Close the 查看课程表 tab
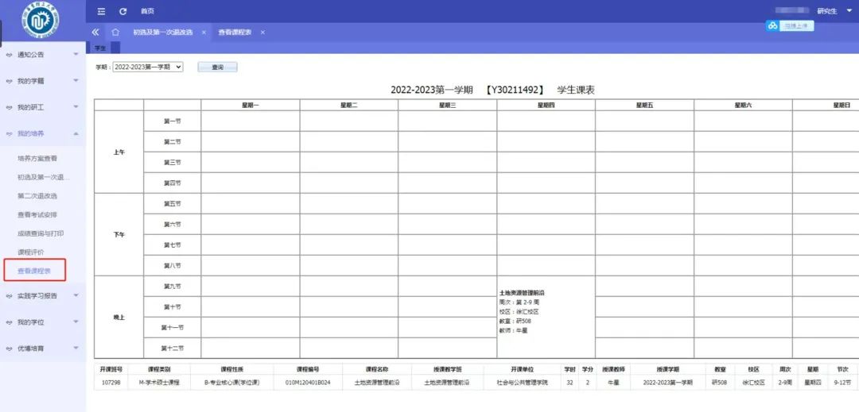 262,32
